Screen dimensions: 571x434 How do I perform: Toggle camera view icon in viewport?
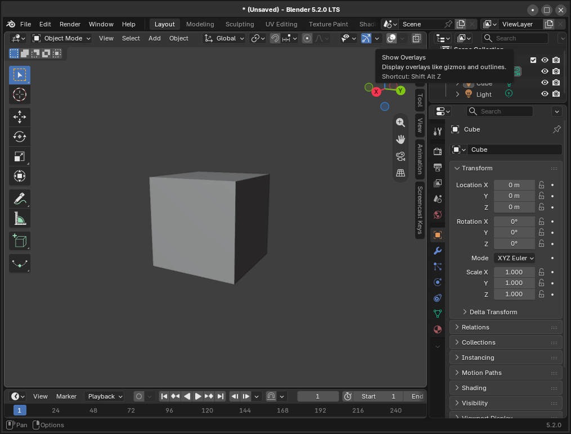[x=400, y=156]
